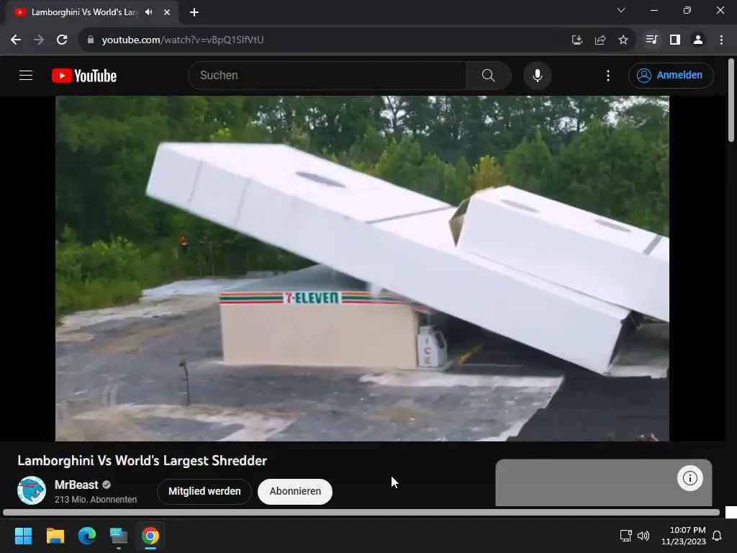The height and width of the screenshot is (553, 737).
Task: Open the Chrome profile icon
Action: pyautogui.click(x=698, y=40)
